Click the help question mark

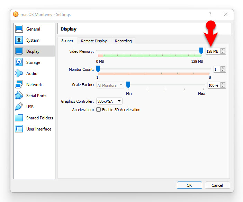[x=210, y=14]
